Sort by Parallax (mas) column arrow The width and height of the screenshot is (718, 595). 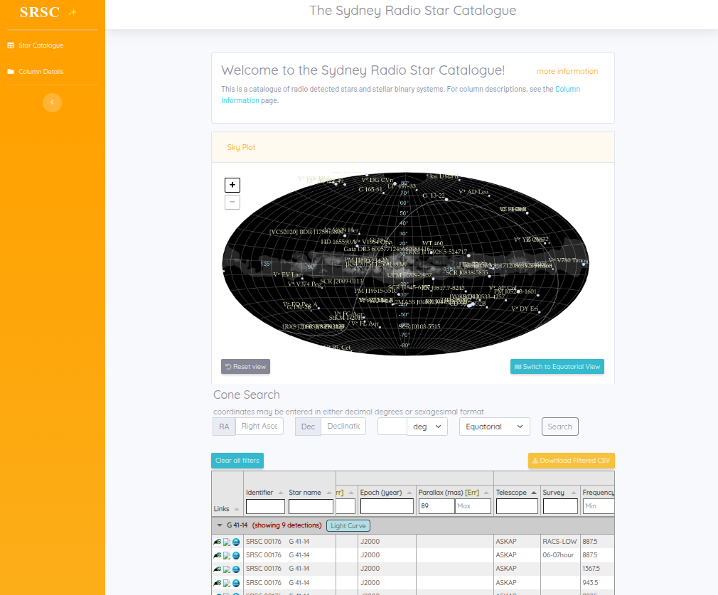[x=486, y=493]
